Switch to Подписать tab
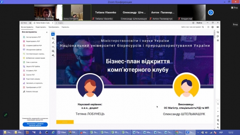Screen dimensions: 240x135 click(65, 27)
